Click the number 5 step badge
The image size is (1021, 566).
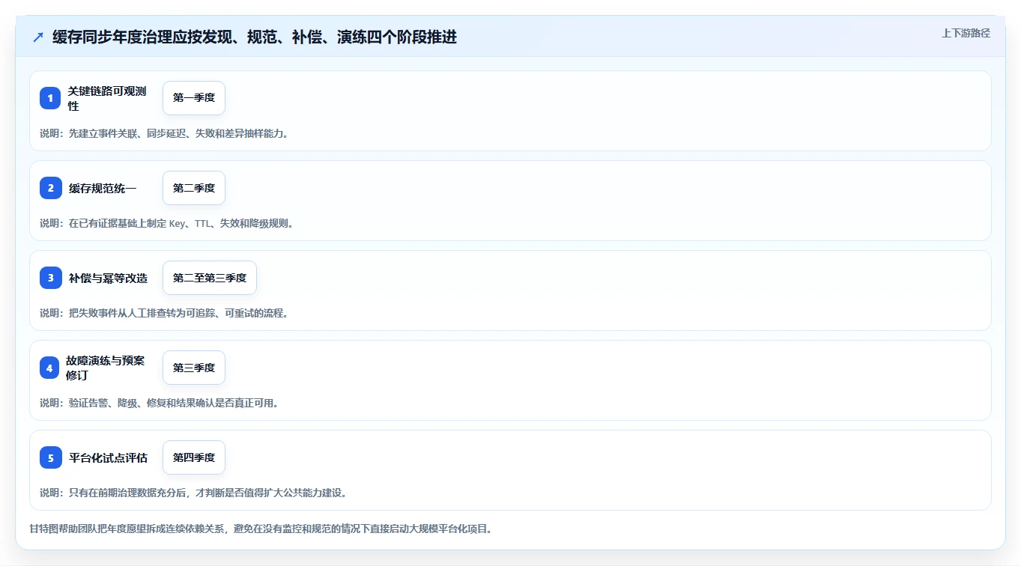[x=51, y=457]
